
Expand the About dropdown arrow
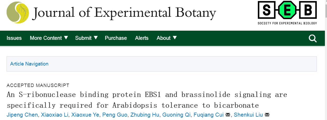pos(175,38)
